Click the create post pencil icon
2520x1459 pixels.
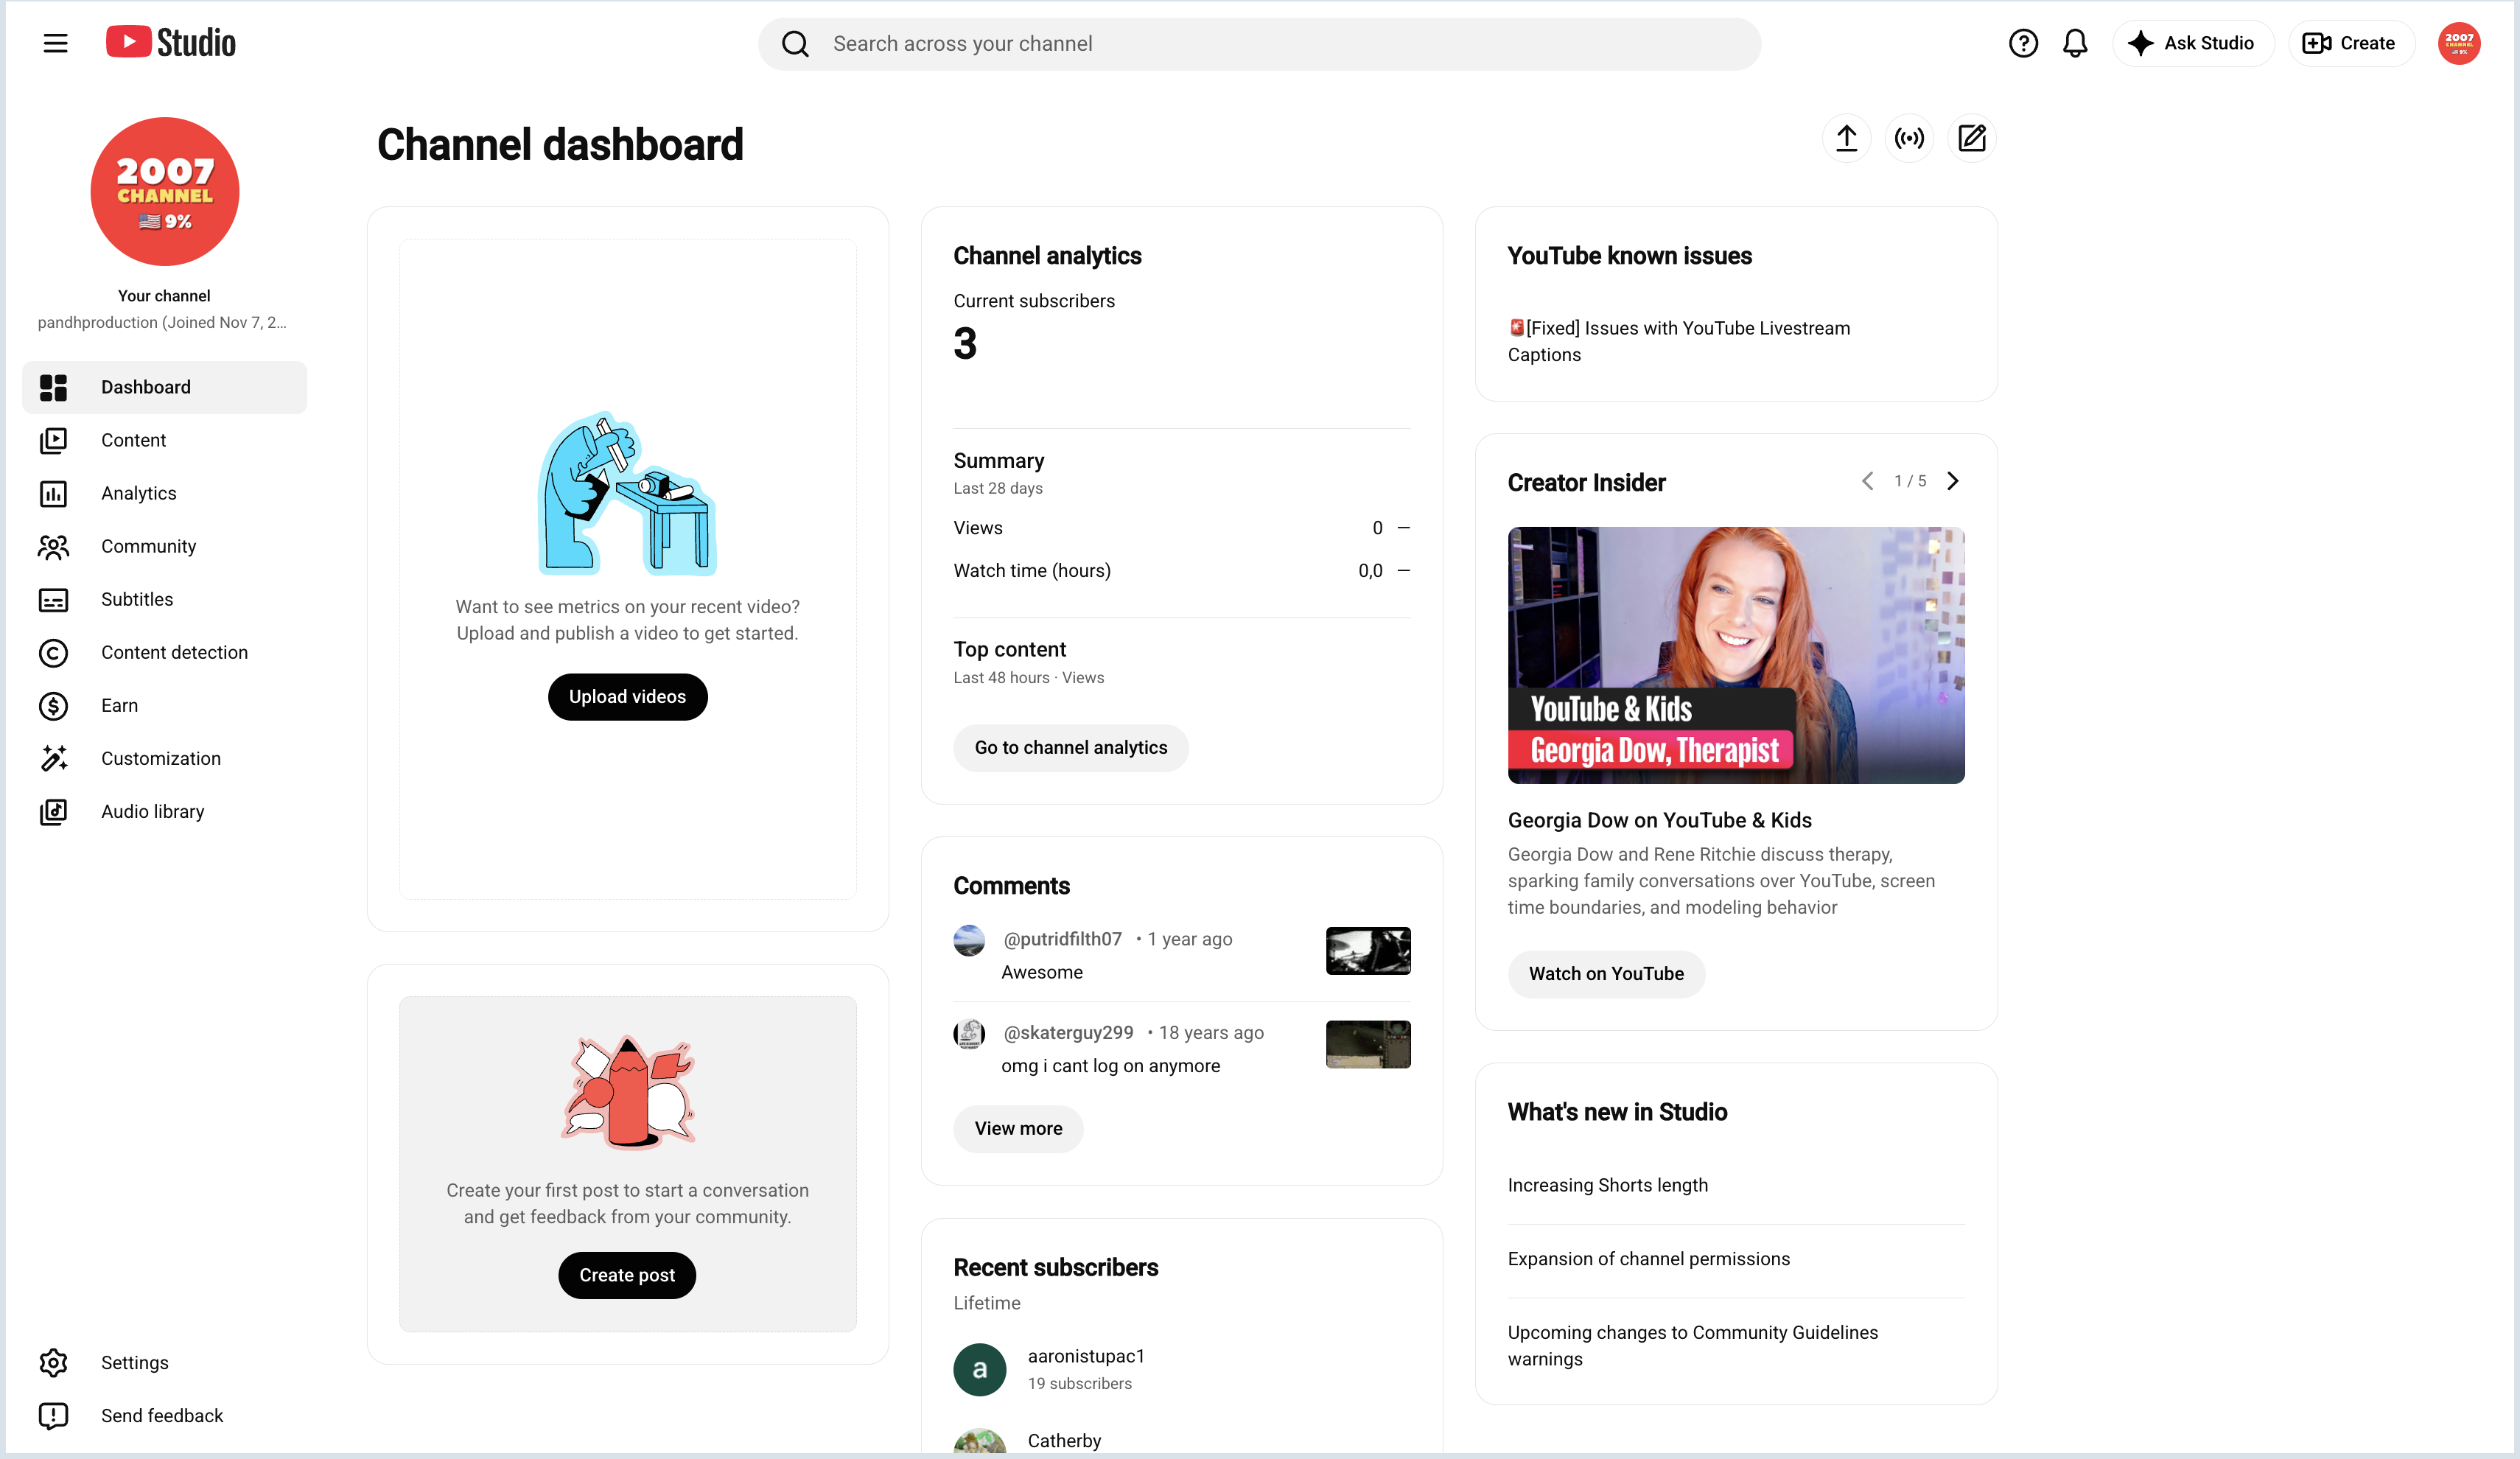pos(1972,138)
